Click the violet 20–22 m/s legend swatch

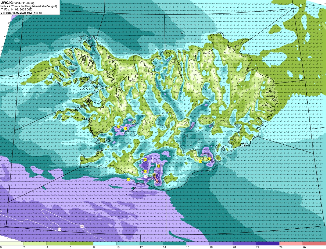point(244,243)
